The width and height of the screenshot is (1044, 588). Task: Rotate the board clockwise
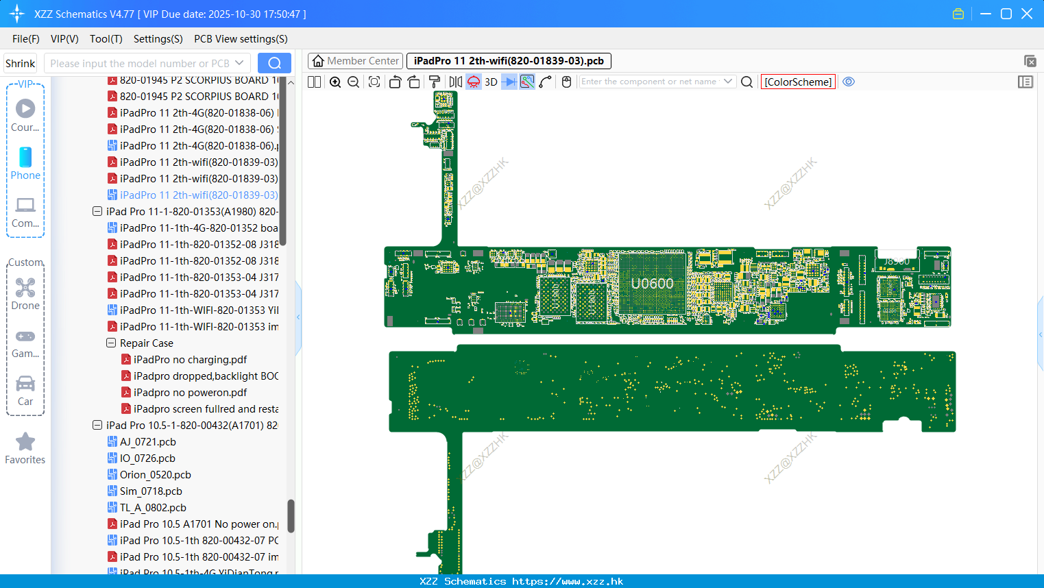(x=413, y=82)
